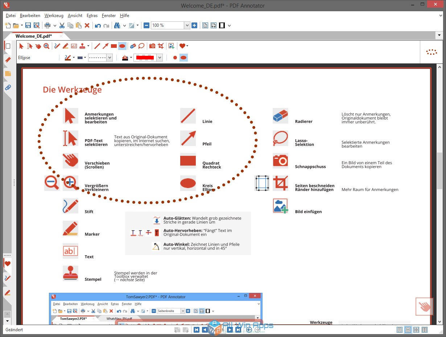Open the Werkzeug menu

point(54,16)
